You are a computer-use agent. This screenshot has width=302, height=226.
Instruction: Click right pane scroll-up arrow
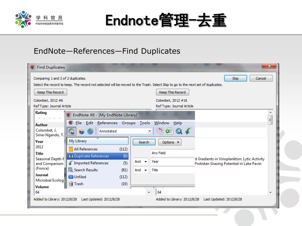click(270, 112)
